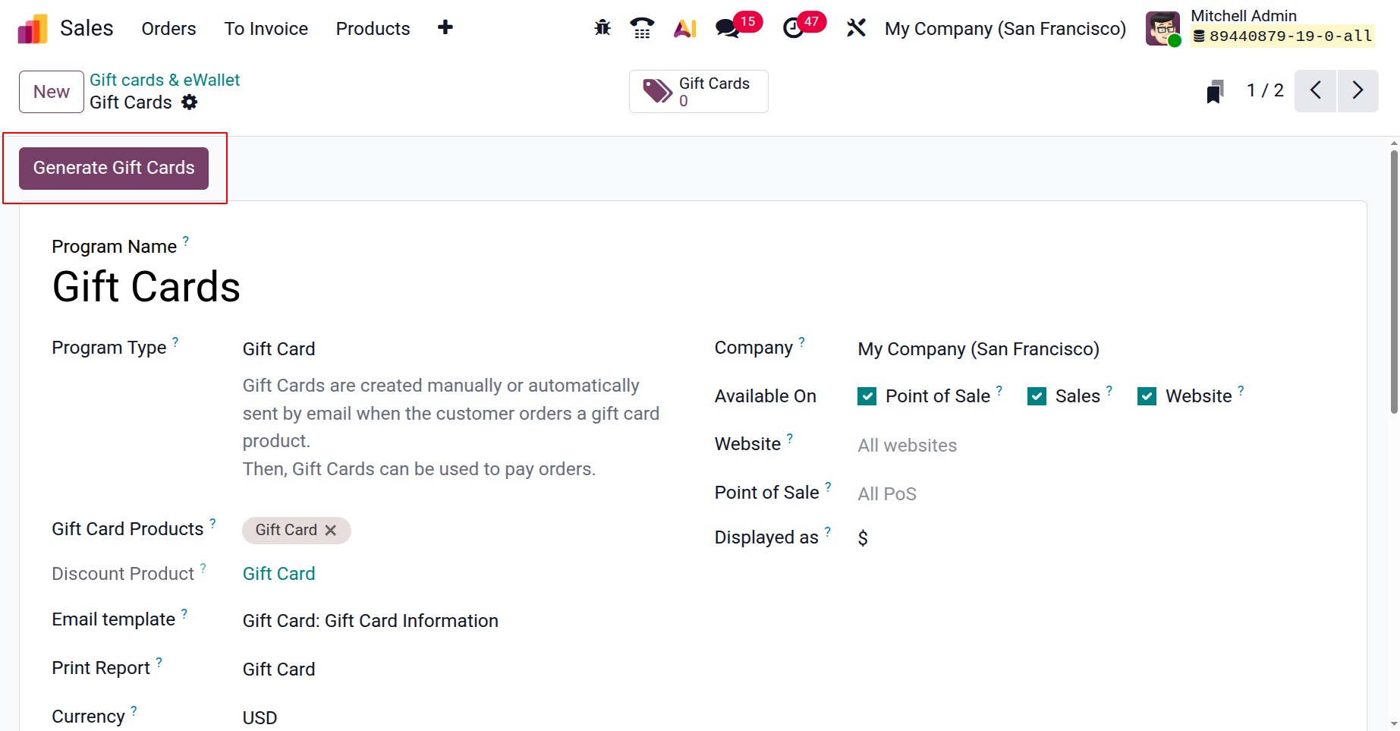Open the Products menu
1400x731 pixels.
pos(373,29)
